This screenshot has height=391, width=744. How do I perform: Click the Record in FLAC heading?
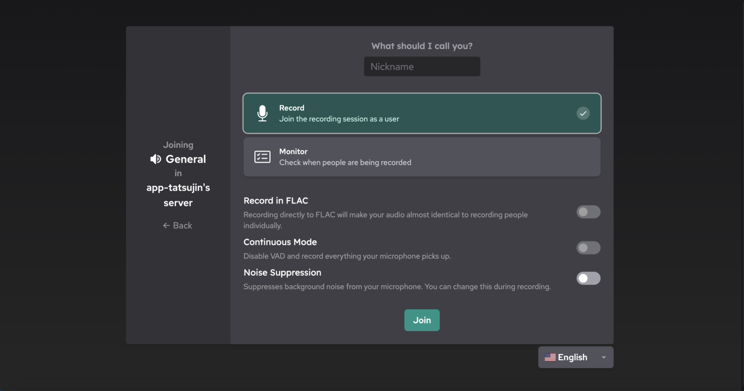(x=276, y=201)
